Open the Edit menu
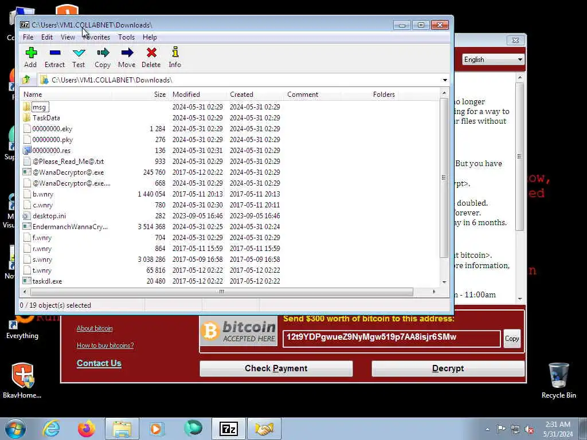587x440 pixels. pyautogui.click(x=47, y=37)
